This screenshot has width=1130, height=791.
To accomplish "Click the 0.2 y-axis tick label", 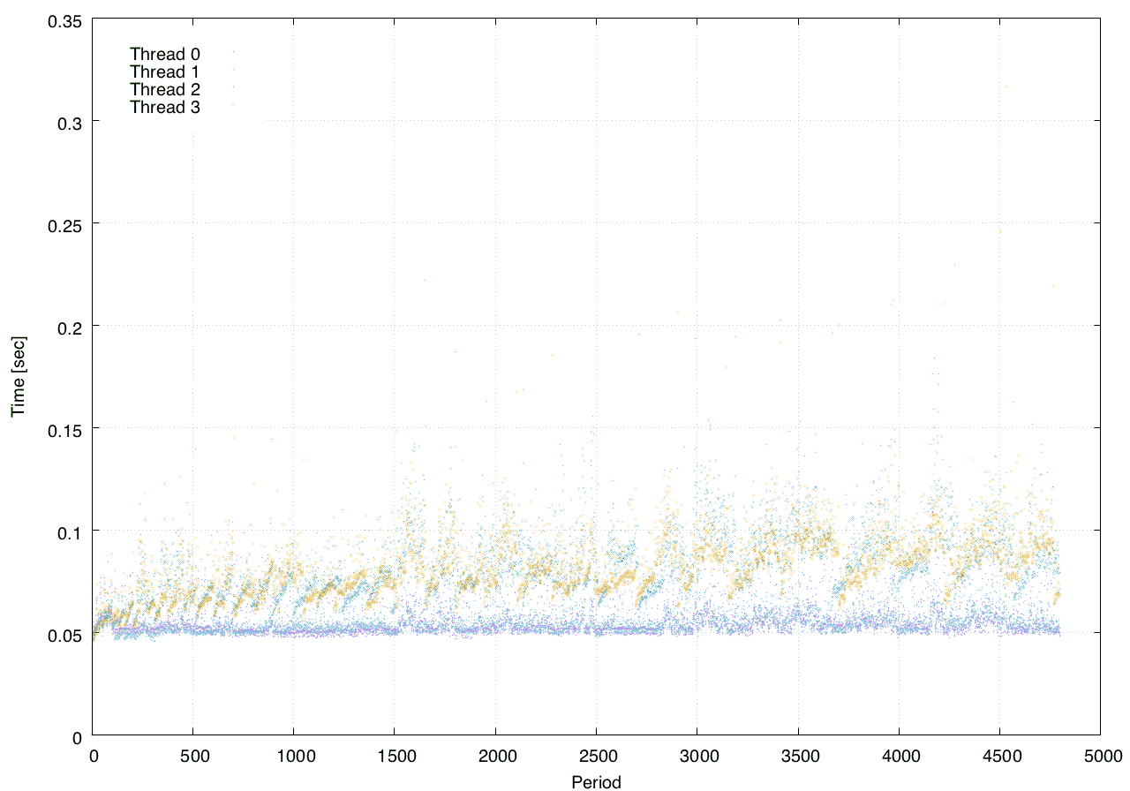I will tap(72, 327).
